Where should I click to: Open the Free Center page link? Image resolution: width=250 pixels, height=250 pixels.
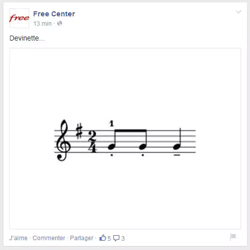click(x=54, y=14)
